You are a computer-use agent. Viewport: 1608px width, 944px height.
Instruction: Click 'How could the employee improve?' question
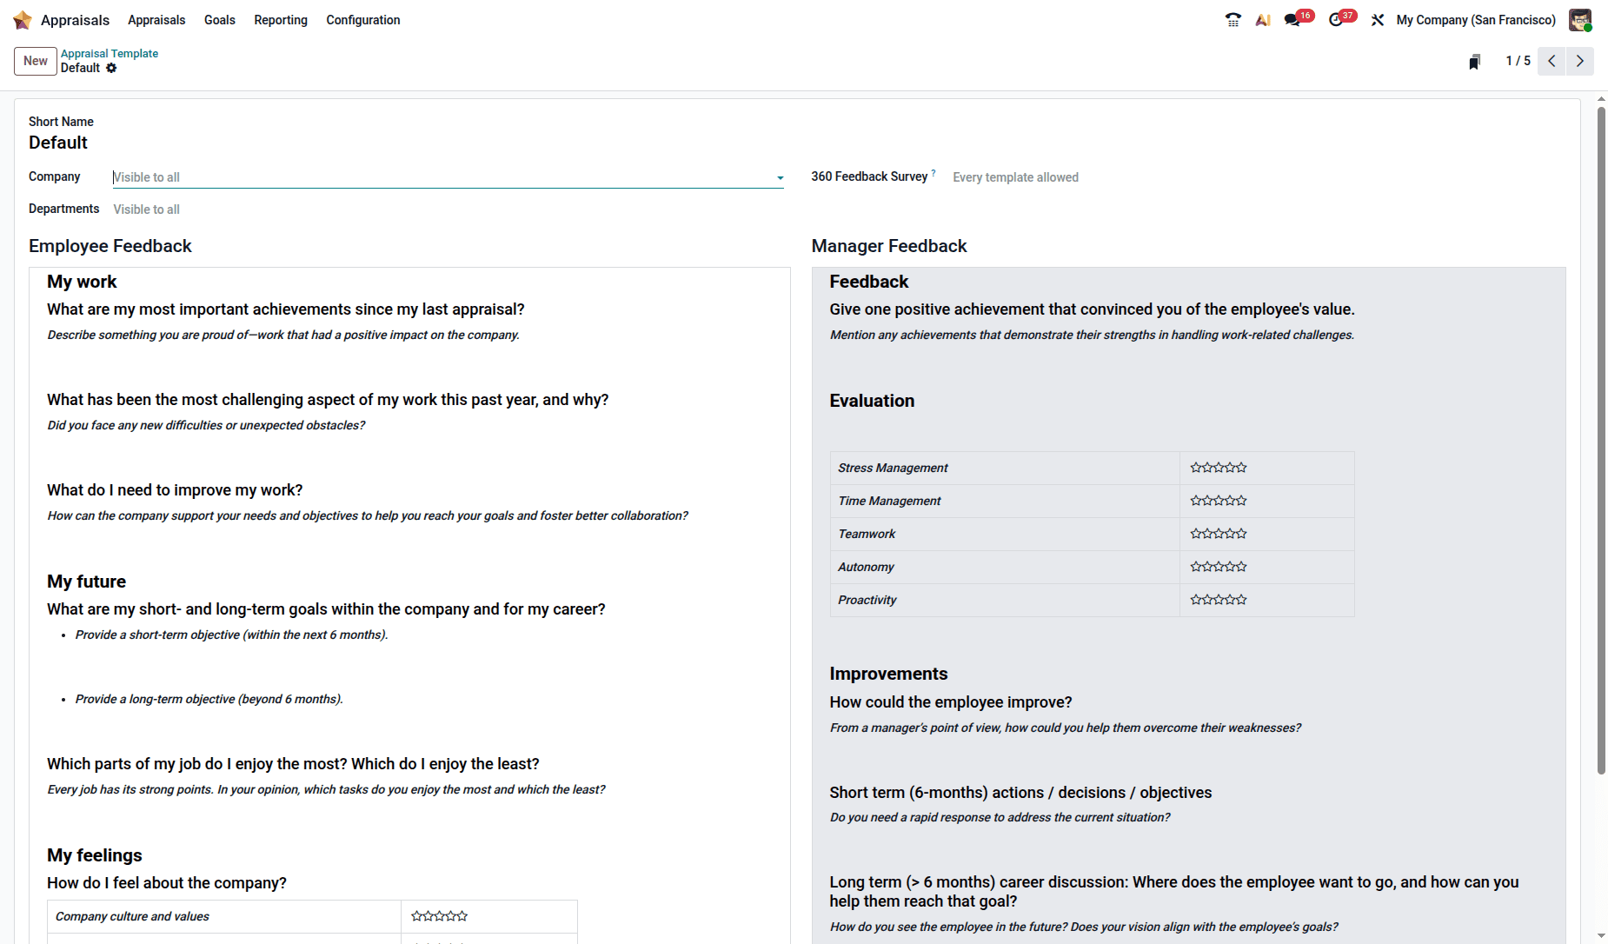[951, 702]
